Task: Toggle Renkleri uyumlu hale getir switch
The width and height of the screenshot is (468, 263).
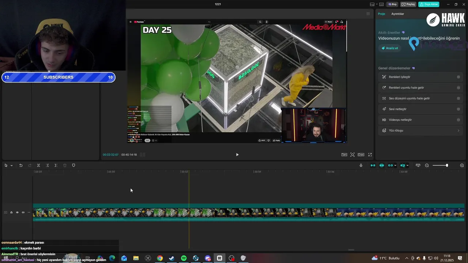Action: point(458,88)
